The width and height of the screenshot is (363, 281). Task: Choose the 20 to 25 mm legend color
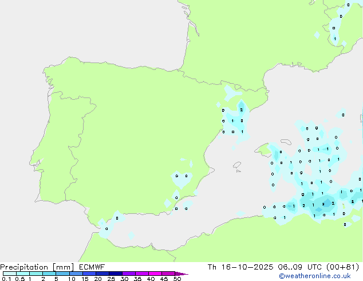(102, 274)
